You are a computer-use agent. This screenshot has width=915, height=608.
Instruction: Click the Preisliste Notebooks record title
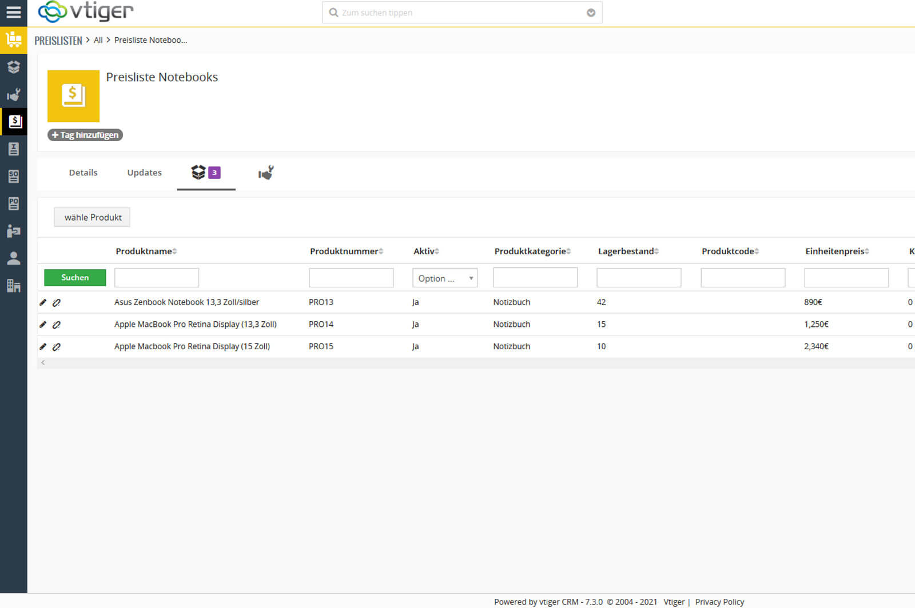click(162, 77)
